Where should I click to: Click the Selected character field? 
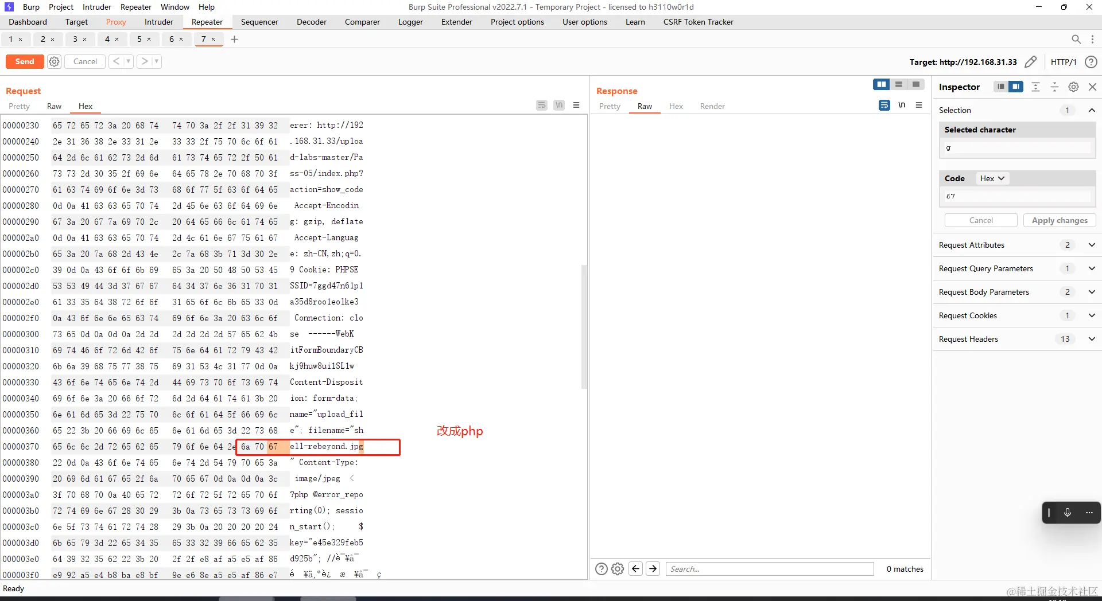[1017, 148]
